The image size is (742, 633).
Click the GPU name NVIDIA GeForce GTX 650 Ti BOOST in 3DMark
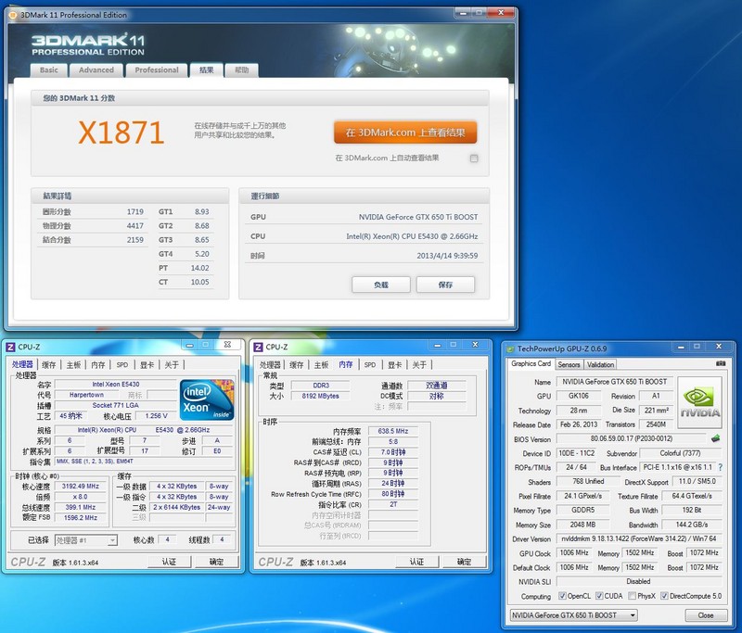tap(418, 217)
